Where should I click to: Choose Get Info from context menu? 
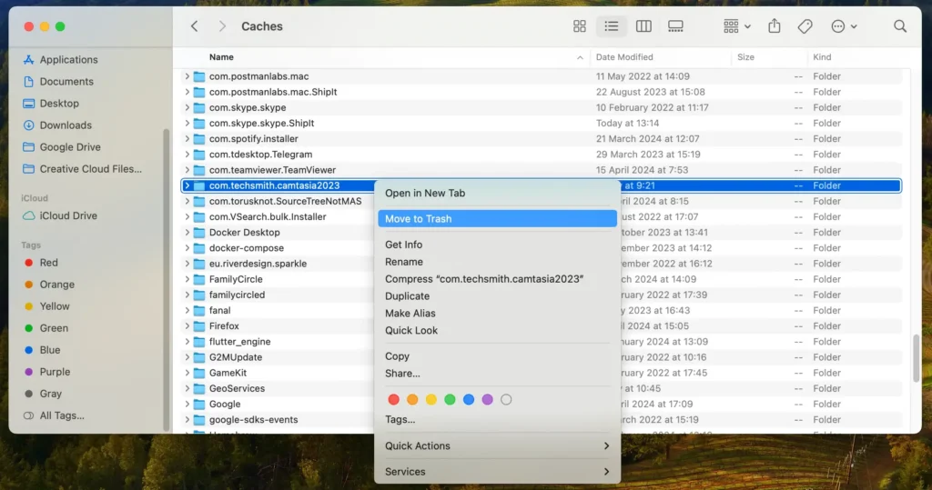(497, 245)
